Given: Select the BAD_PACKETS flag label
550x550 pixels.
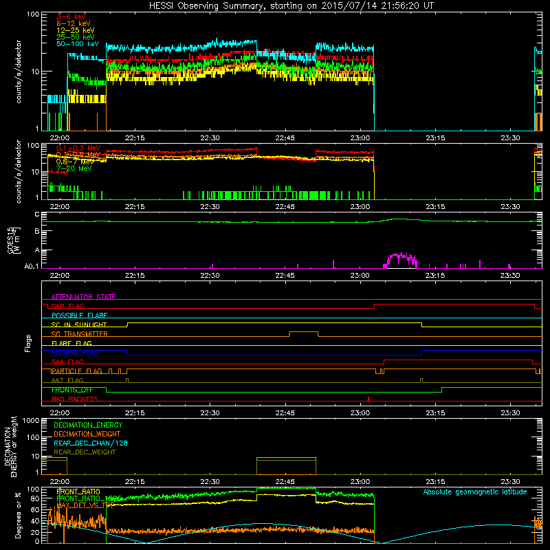Looking at the screenshot, I should [75, 399].
